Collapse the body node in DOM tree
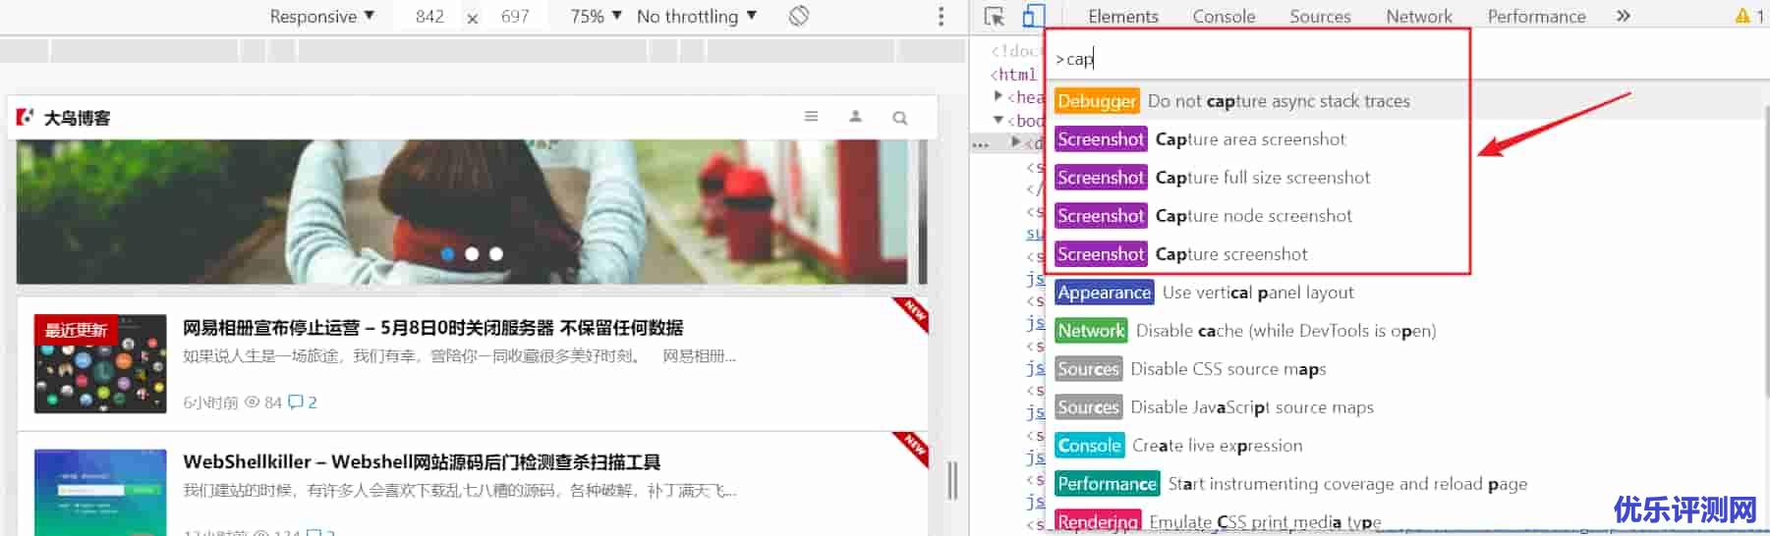 pyautogui.click(x=999, y=120)
